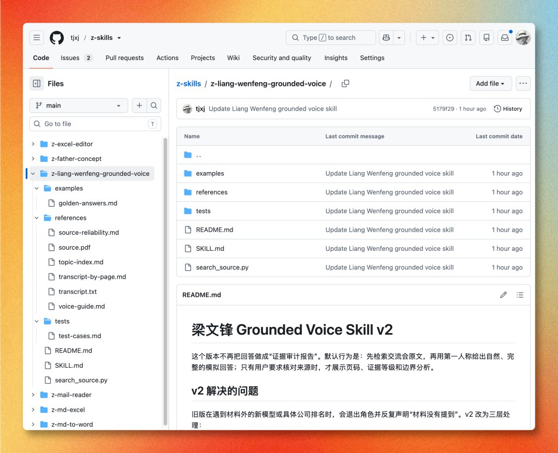Collapse the tests folder chevron in tree
Screen dimensions: 558x453
tap(37, 321)
